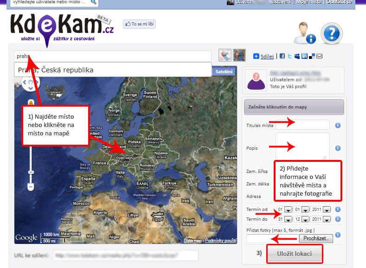The width and height of the screenshot is (366, 268).
Task: Click Suomi Finland label on map
Action: coord(150,95)
